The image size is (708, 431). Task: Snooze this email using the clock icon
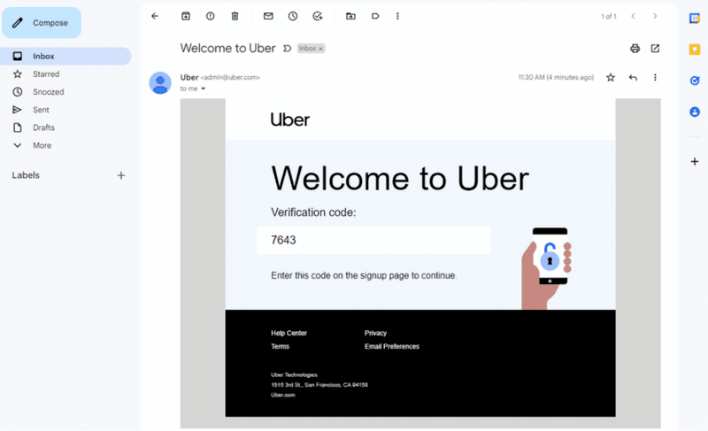(293, 16)
